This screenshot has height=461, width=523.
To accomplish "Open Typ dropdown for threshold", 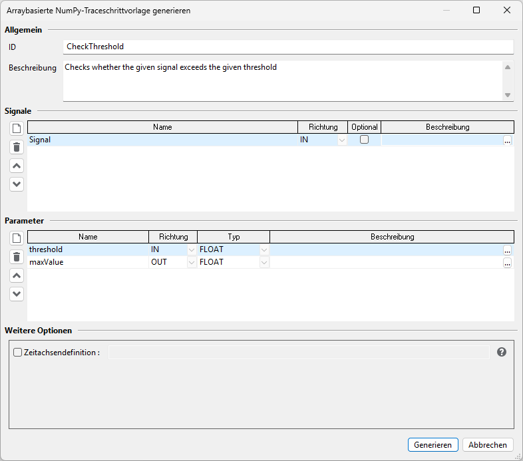I will (x=264, y=250).
